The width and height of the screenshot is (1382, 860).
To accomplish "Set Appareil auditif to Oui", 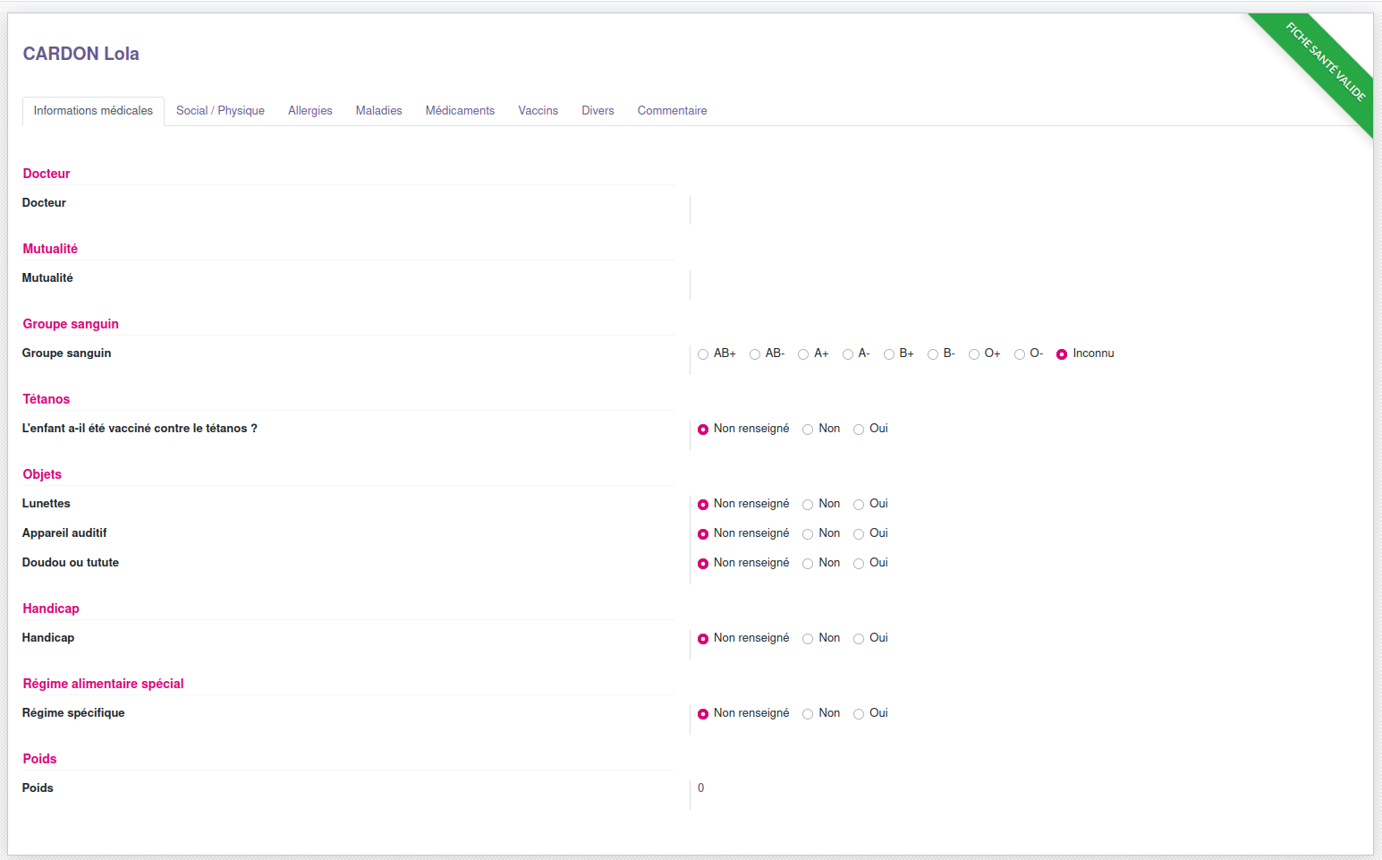I will click(859, 534).
